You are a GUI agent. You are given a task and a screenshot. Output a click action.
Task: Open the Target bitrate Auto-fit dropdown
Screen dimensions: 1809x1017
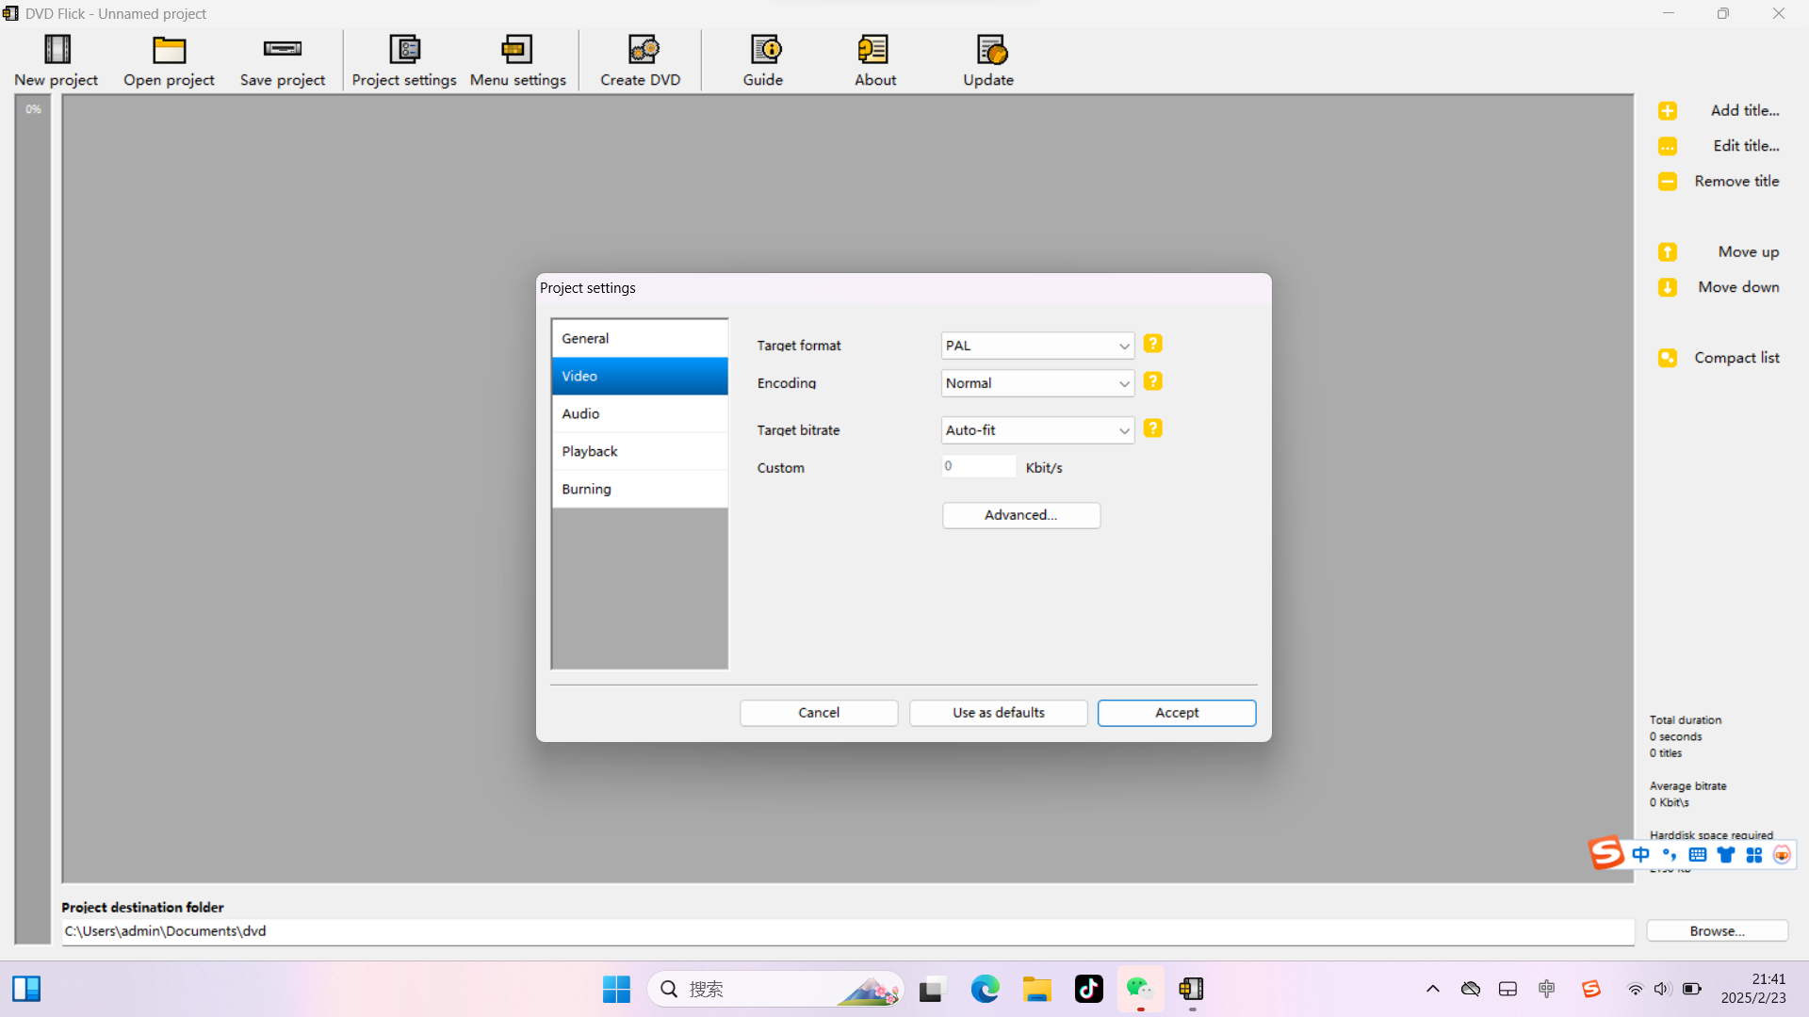(1037, 430)
